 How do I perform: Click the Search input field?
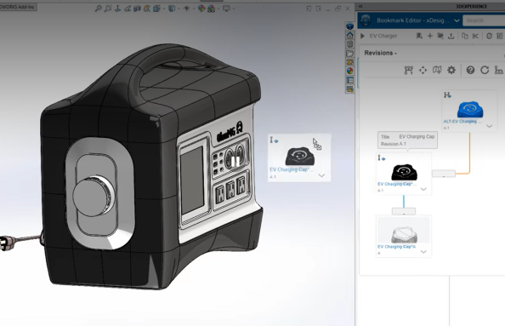pos(484,20)
